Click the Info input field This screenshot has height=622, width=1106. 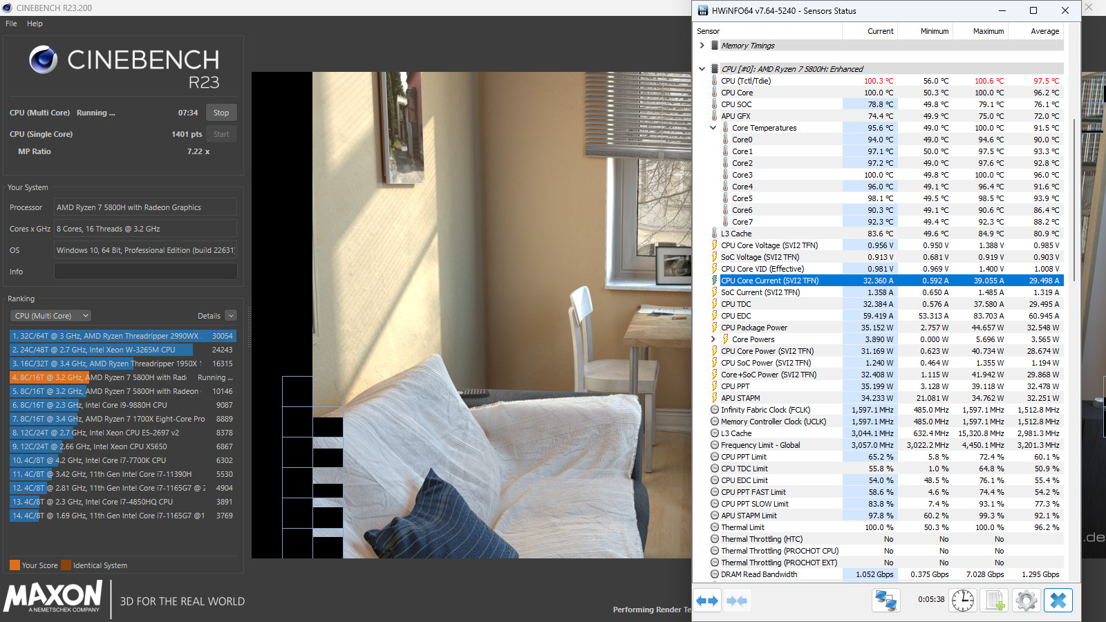pos(146,272)
